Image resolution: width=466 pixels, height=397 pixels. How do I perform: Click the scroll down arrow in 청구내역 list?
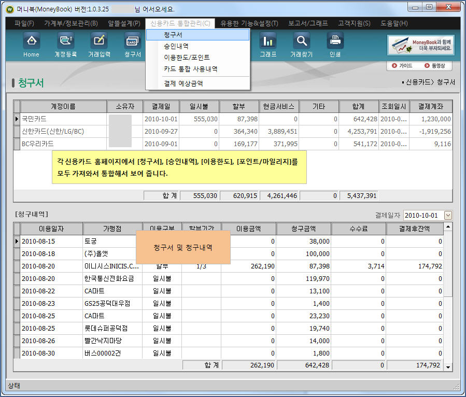point(448,366)
